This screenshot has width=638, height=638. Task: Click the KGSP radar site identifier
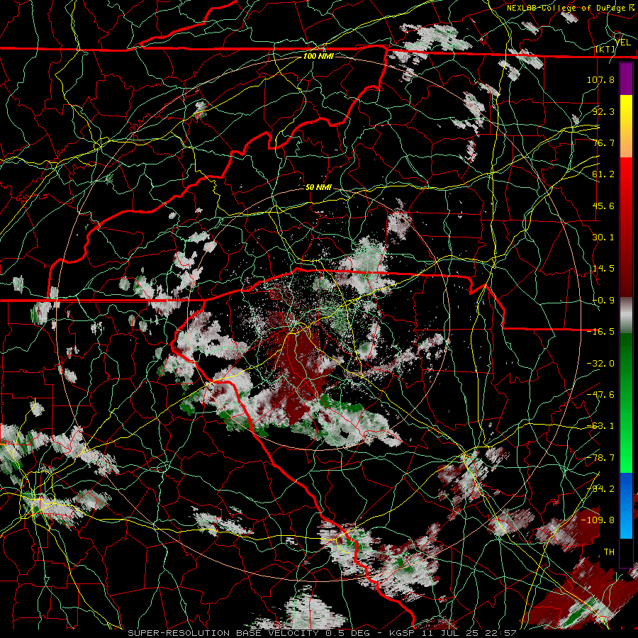click(401, 633)
